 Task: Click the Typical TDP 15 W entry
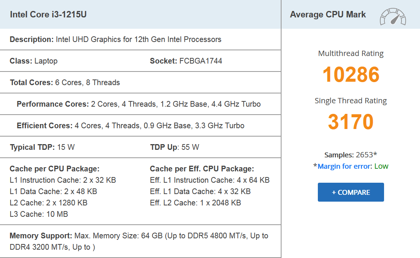coord(42,147)
